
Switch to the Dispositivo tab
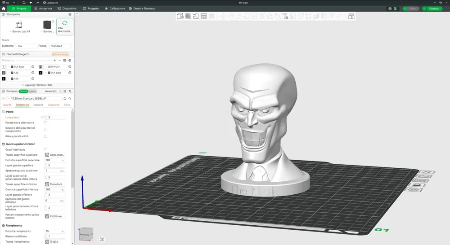click(x=67, y=9)
